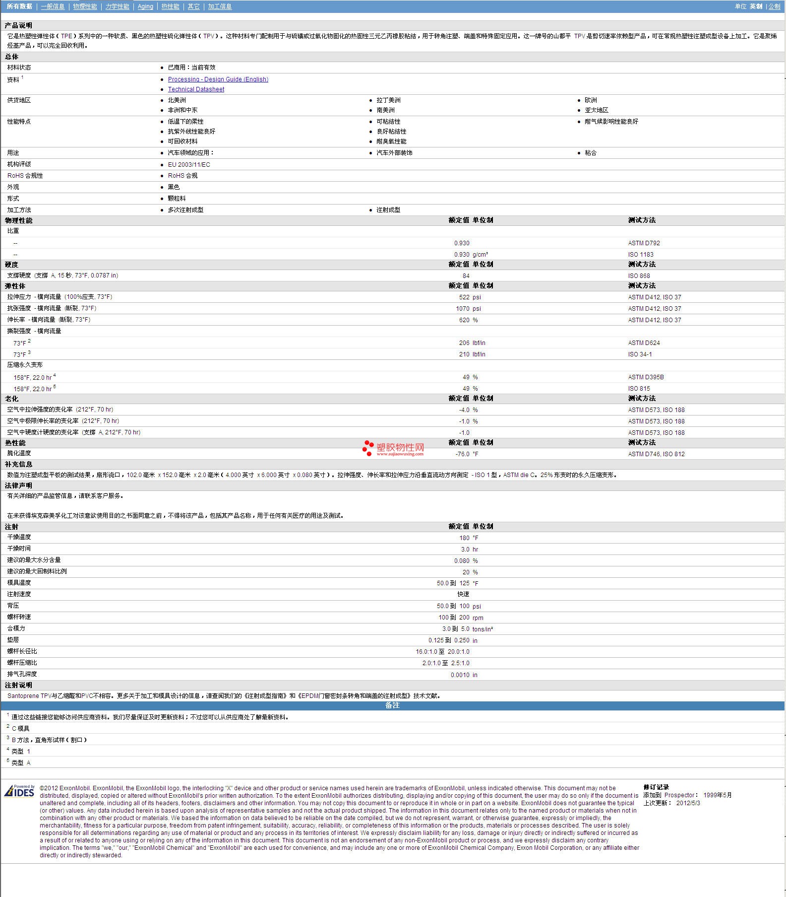Click the 老化 section header
Image resolution: width=786 pixels, height=897 pixels.
pyautogui.click(x=11, y=399)
